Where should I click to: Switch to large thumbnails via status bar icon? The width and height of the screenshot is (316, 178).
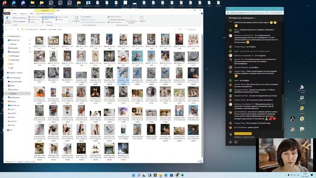point(201,162)
